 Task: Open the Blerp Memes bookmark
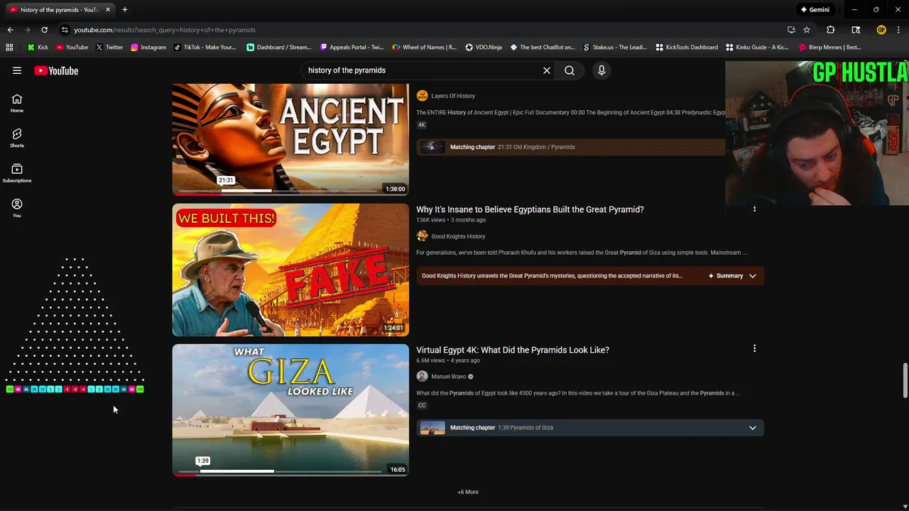click(830, 48)
